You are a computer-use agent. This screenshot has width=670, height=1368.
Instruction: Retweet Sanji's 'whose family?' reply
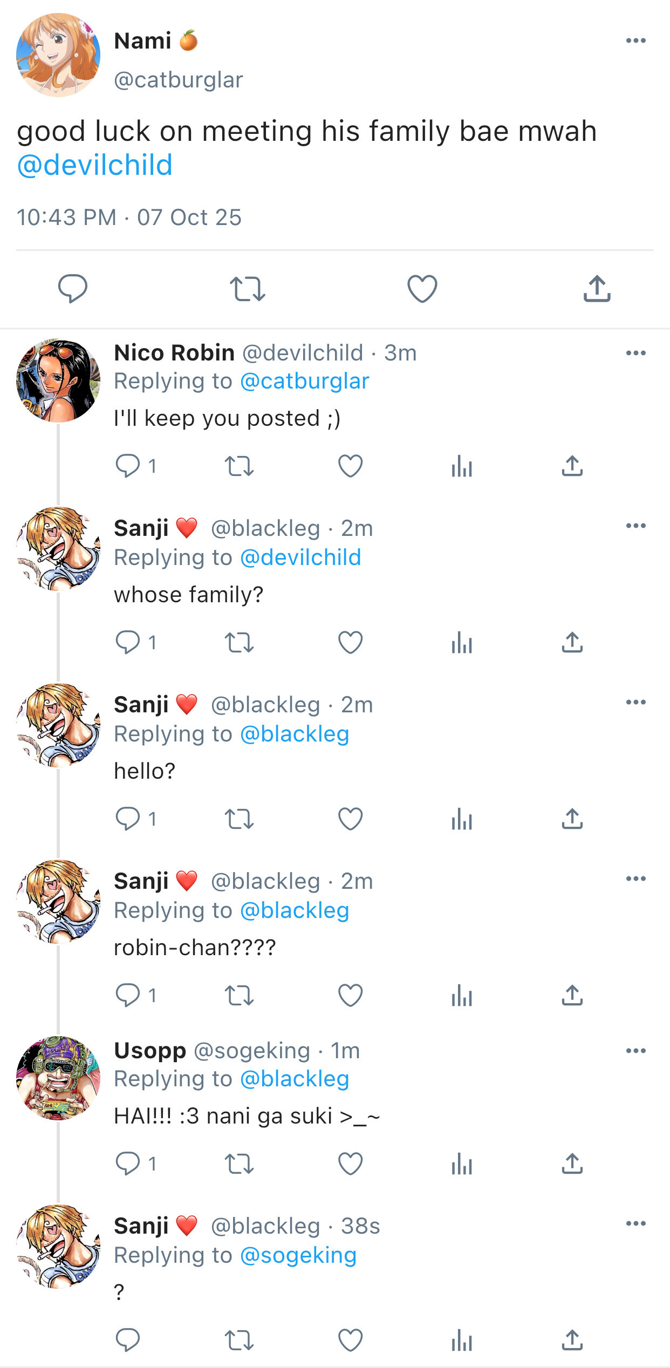(x=239, y=643)
